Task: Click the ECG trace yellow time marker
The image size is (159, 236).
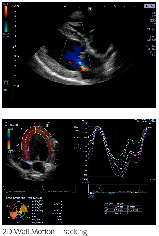Action: click(x=35, y=189)
